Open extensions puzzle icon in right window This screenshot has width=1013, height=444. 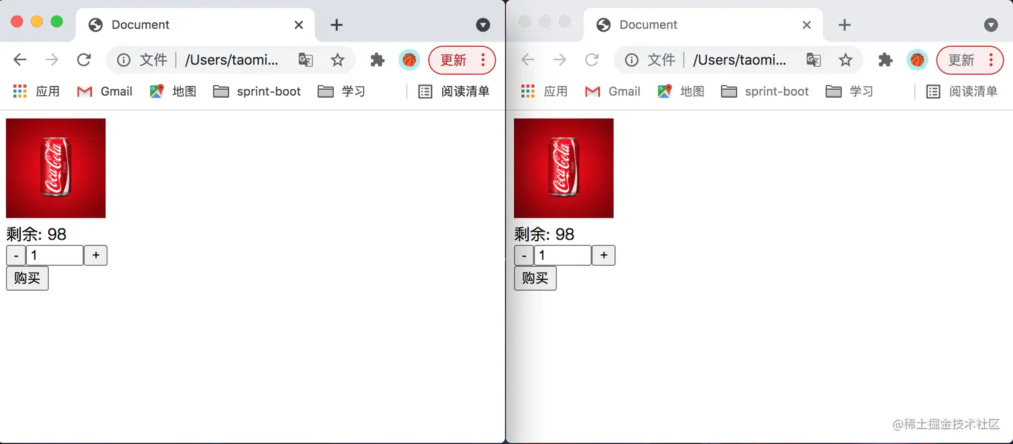(885, 60)
